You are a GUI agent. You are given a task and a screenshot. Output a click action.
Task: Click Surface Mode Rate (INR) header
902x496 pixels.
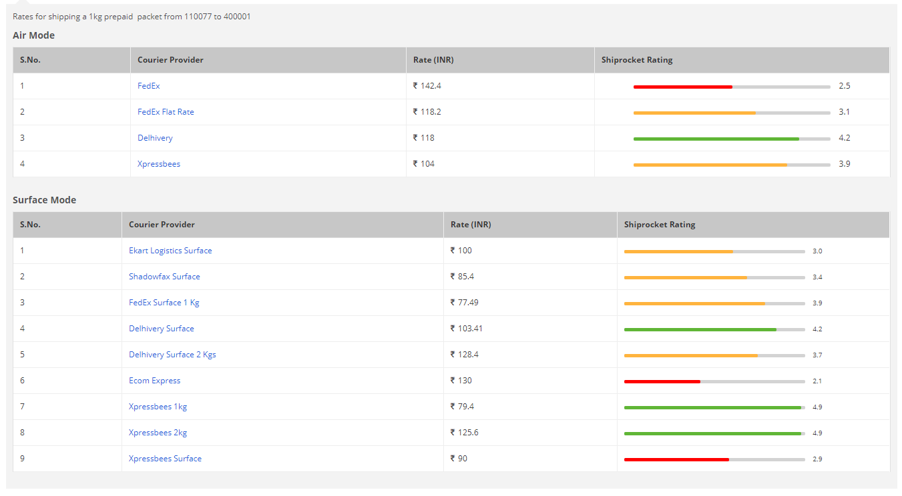point(530,225)
